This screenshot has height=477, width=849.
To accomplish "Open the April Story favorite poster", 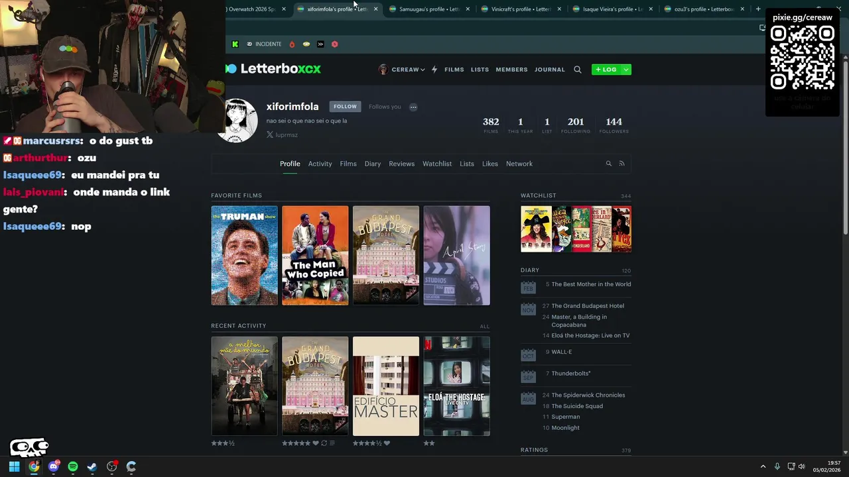I will [457, 256].
